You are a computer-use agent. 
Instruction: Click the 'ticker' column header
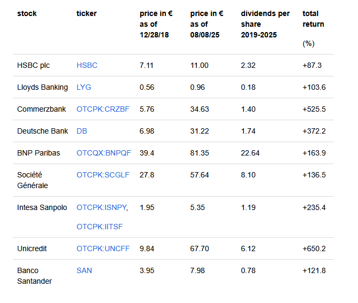[x=87, y=13]
